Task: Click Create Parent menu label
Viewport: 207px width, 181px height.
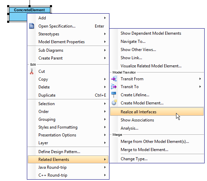Action: click(x=50, y=58)
